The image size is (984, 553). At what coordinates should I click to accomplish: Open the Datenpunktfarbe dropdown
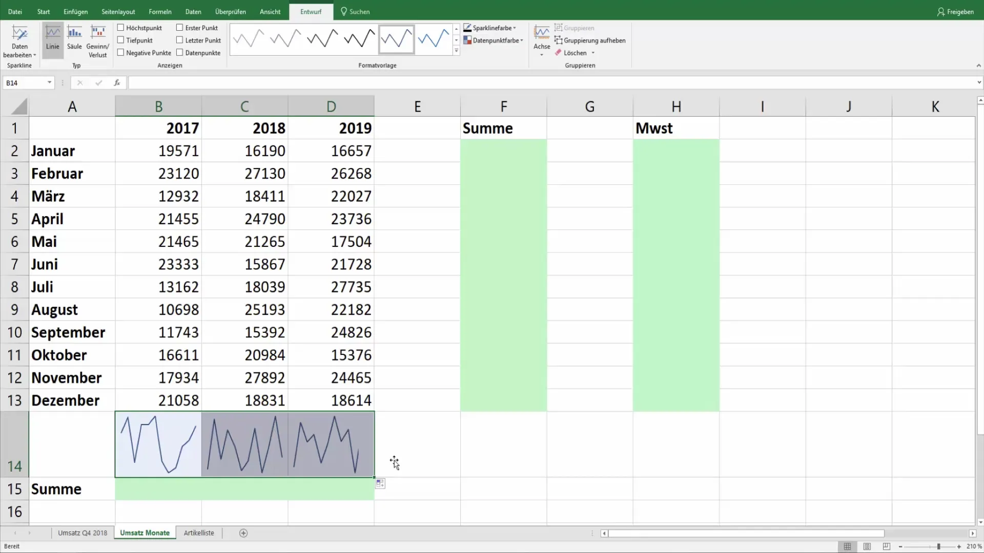tap(493, 40)
